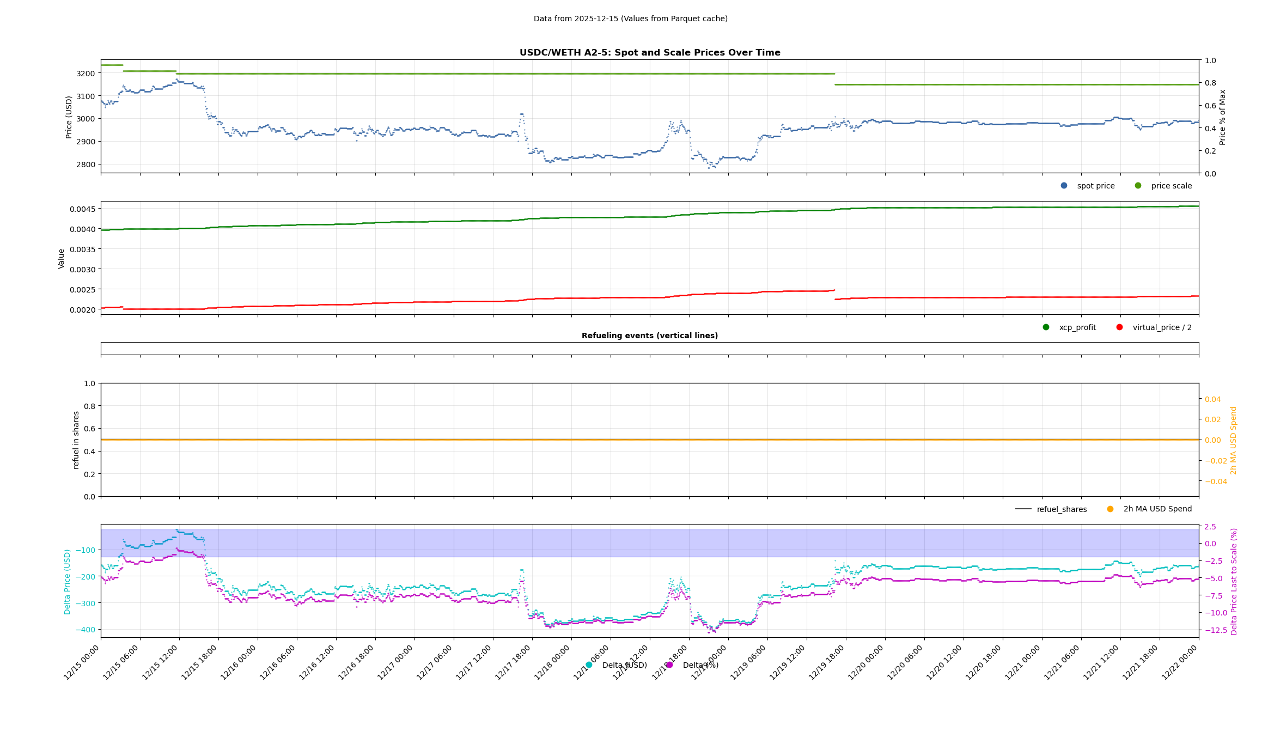
Task: Click the green xcp_profit legend dot
Action: coord(1046,327)
